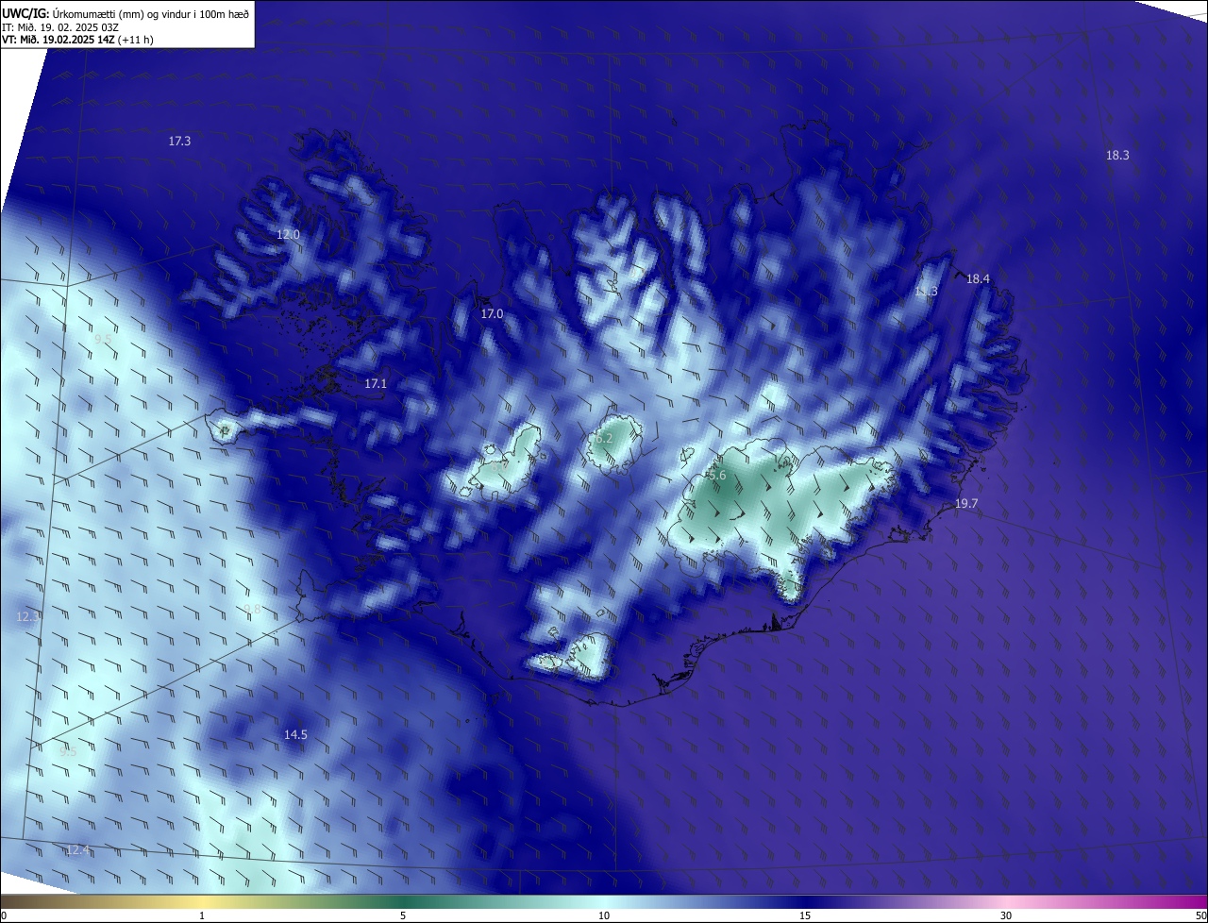Screen dimensions: 1208x923
Task: Select the 17.3 value label on the map
Action: coord(179,141)
